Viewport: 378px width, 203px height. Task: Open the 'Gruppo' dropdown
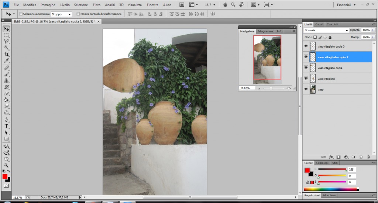(x=61, y=14)
